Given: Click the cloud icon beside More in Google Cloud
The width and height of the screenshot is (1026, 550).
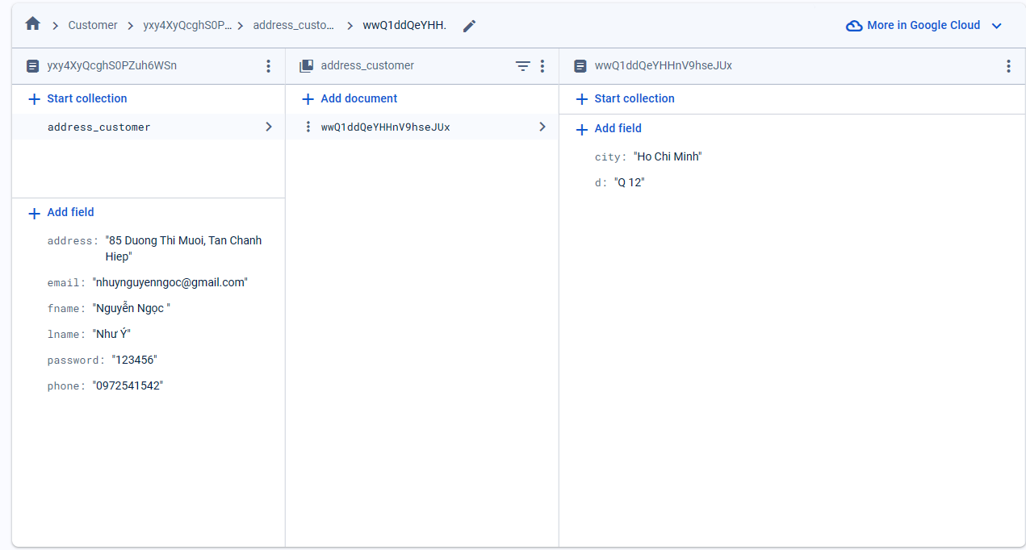Looking at the screenshot, I should point(853,26).
